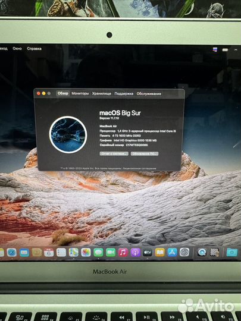Viewport: 241px width, 321px height.
Task: Launch the Mail app in the Dock
Action: 24,253
